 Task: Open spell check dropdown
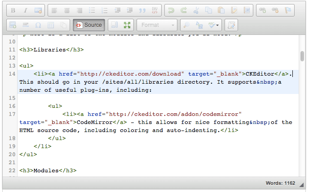pyautogui.click(x=213, y=25)
